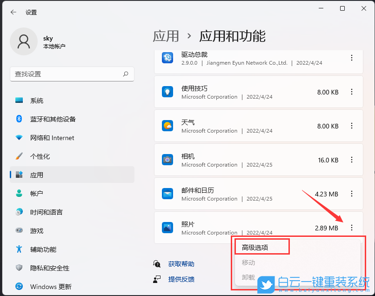375x296 pixels.
Task: Open 辅助功能 settings
Action: pyautogui.click(x=43, y=249)
